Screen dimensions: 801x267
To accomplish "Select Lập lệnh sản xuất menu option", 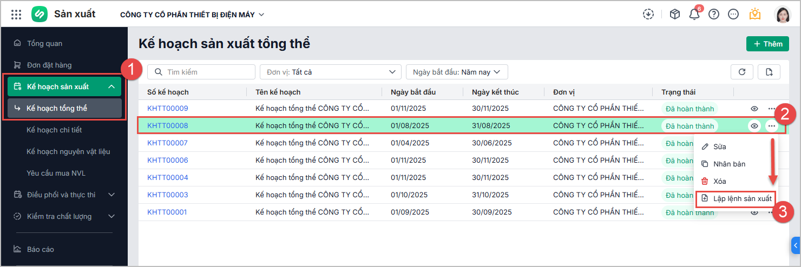I will click(736, 198).
